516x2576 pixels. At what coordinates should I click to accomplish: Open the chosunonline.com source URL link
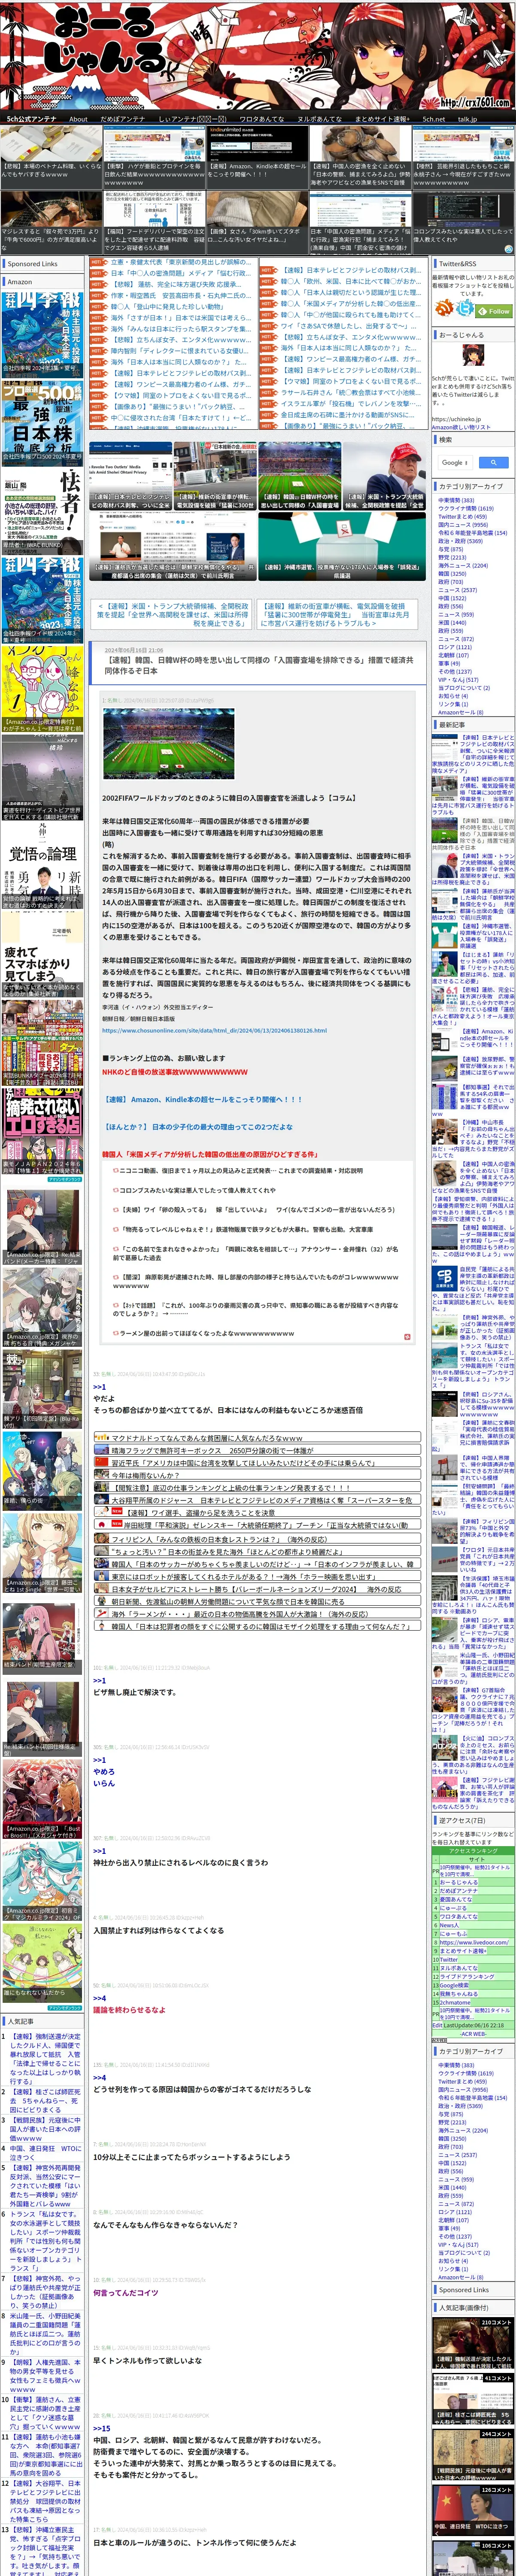(214, 1030)
